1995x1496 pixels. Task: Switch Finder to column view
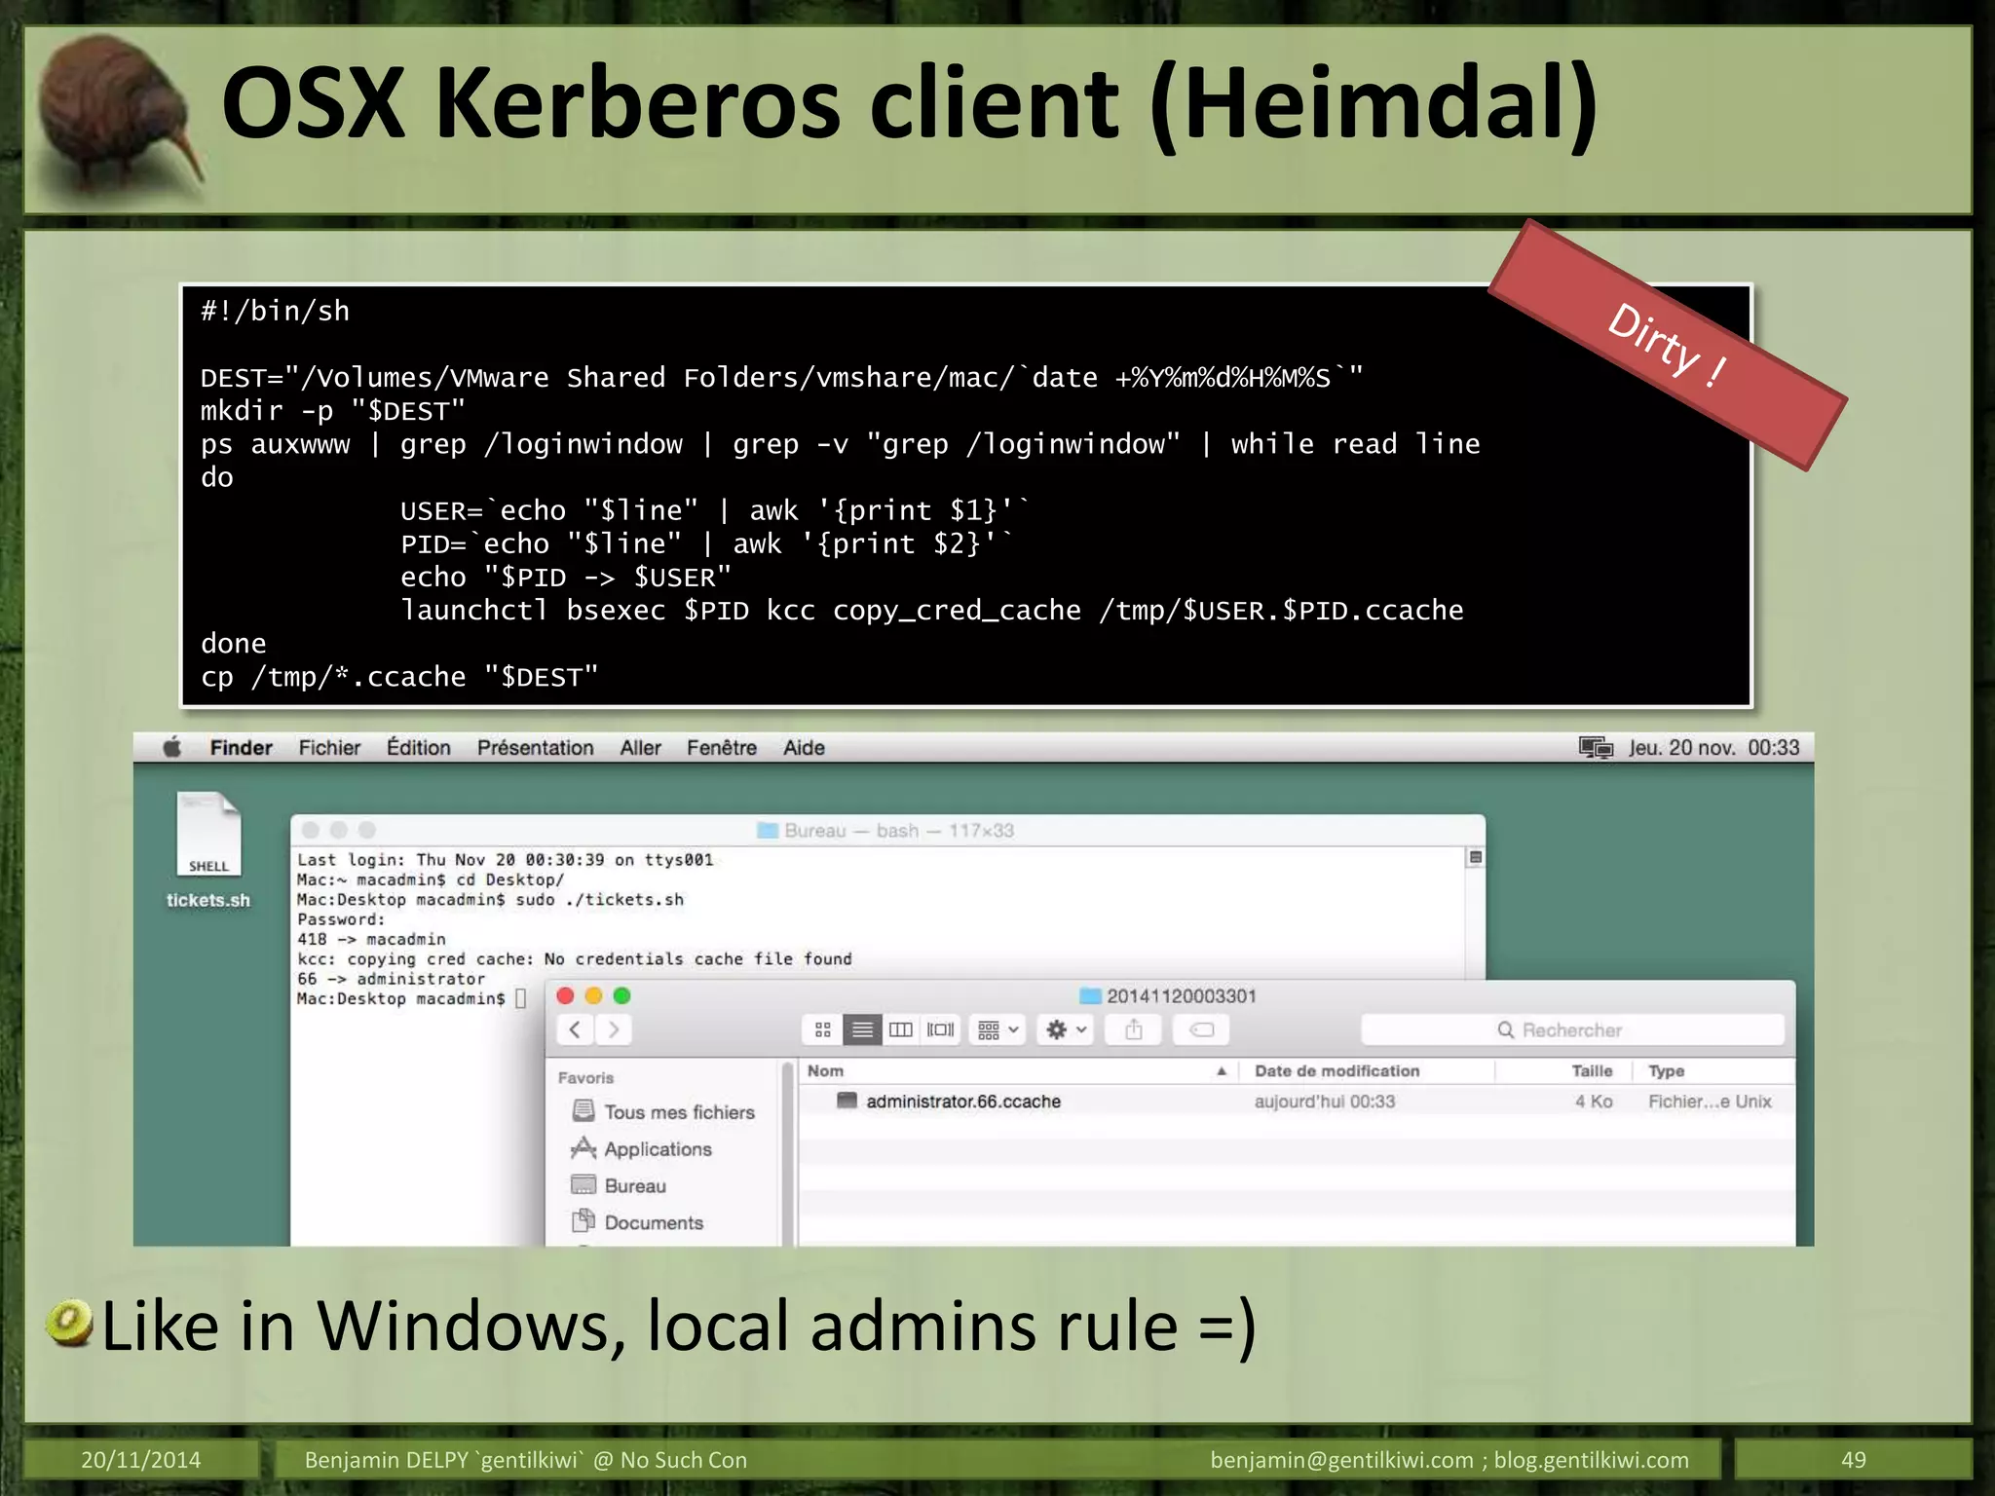(x=901, y=1029)
